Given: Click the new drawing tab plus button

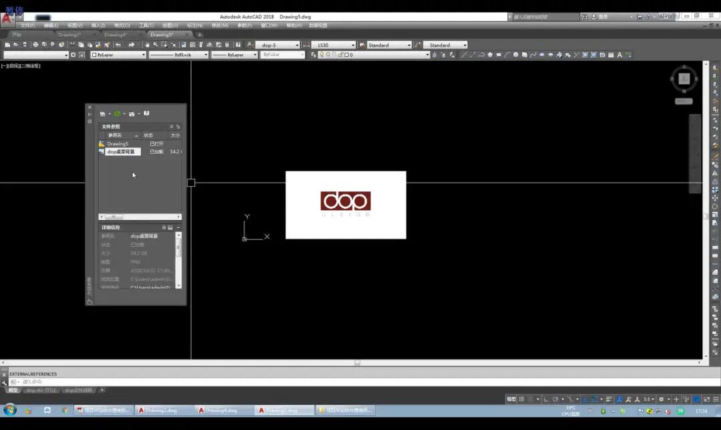Looking at the screenshot, I should [200, 35].
